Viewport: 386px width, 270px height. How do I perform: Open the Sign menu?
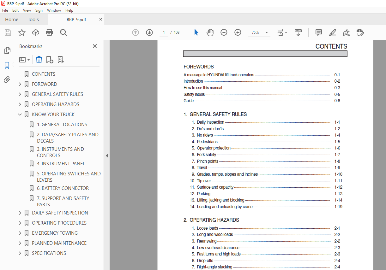[39, 10]
